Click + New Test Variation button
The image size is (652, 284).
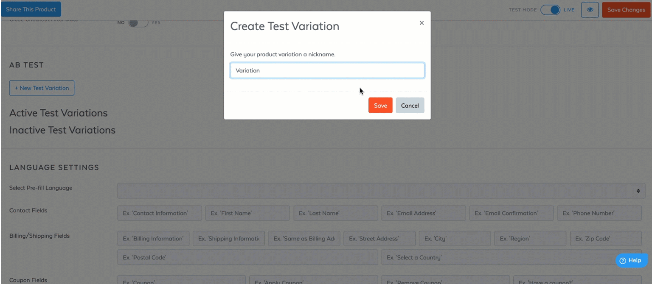[x=42, y=88]
